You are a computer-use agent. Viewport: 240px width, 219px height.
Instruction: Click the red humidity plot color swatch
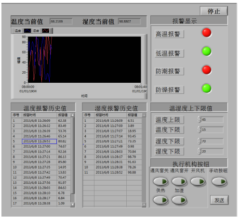[45, 31]
